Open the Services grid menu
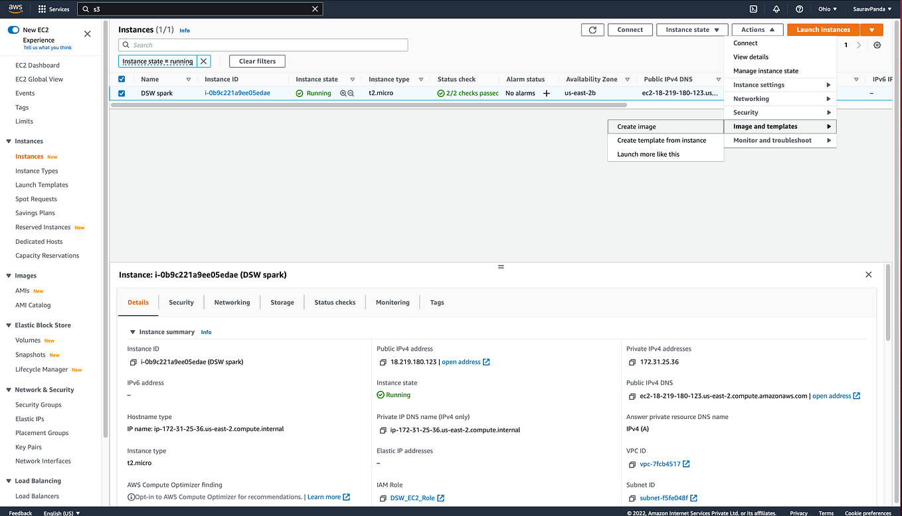The image size is (902, 516). 54,9
